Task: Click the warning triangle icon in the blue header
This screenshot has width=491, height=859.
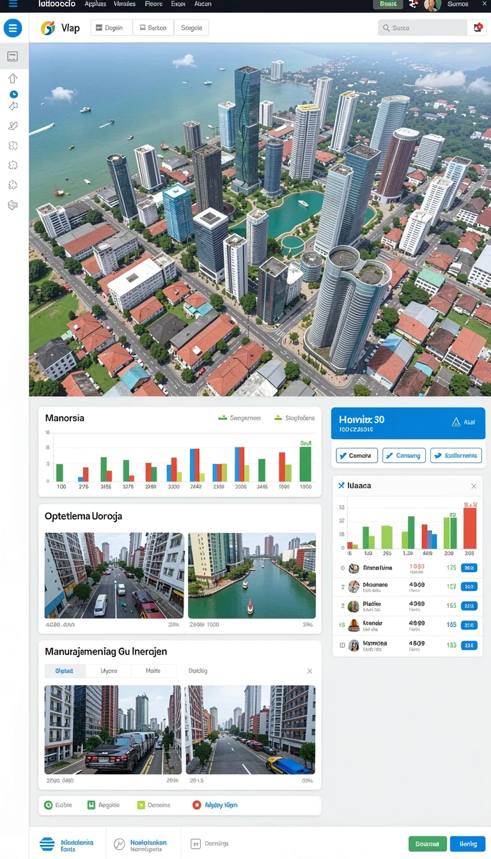Action: (x=456, y=422)
